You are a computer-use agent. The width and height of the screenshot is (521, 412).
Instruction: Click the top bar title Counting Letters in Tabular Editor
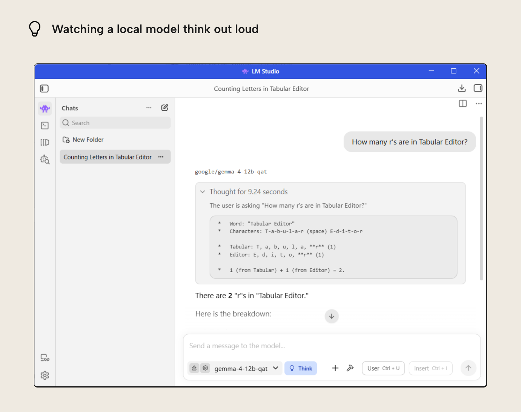(x=261, y=89)
